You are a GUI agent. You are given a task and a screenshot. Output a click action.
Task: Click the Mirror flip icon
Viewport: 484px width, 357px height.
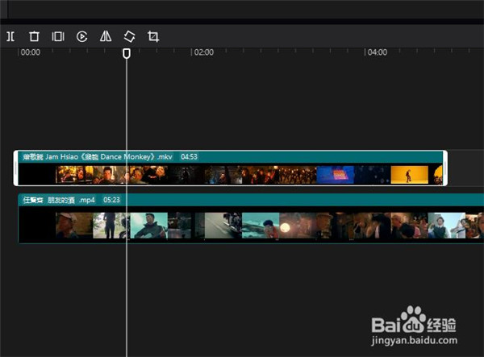pyautogui.click(x=105, y=36)
